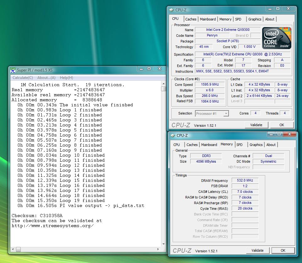Switch to Memory tab in upper CPU-Z window
The width and height of the screenshot is (302, 263).
click(x=225, y=19)
